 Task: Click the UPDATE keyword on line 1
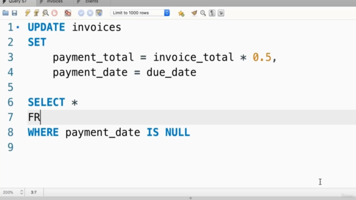(46, 27)
